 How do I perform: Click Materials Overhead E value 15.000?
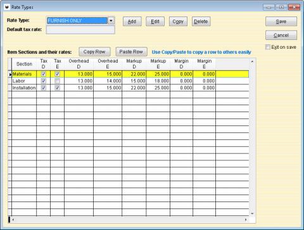pyautogui.click(x=108, y=74)
